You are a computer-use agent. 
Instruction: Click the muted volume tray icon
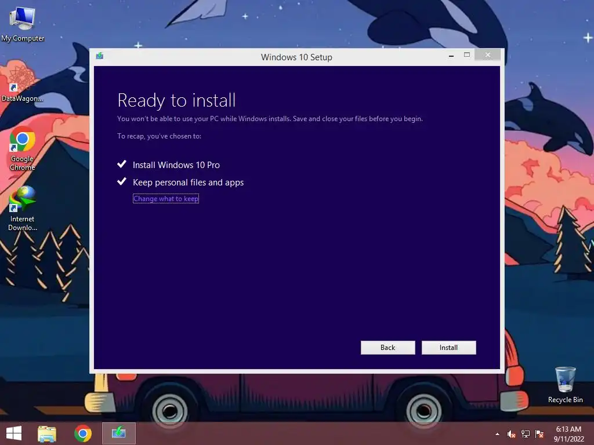[512, 434]
